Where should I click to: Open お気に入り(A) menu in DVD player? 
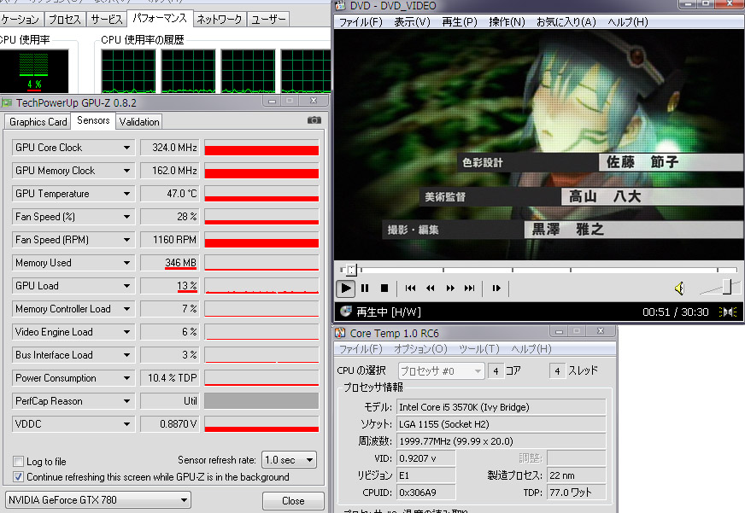pos(566,22)
